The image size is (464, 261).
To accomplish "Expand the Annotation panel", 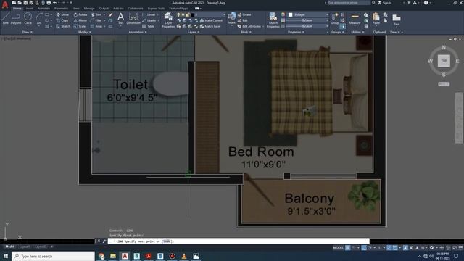I will click(138, 32).
